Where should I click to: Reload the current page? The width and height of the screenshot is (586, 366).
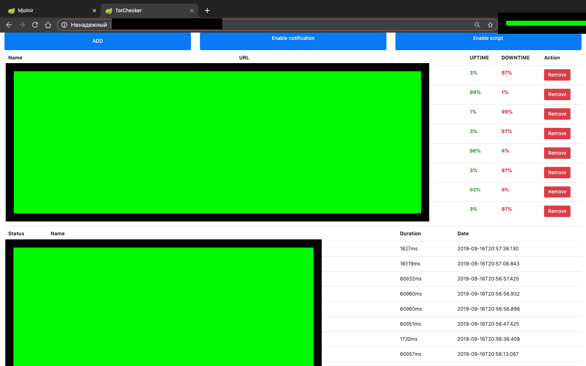pyautogui.click(x=35, y=24)
